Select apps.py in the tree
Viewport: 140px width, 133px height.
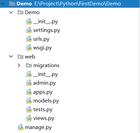[x=43, y=92]
